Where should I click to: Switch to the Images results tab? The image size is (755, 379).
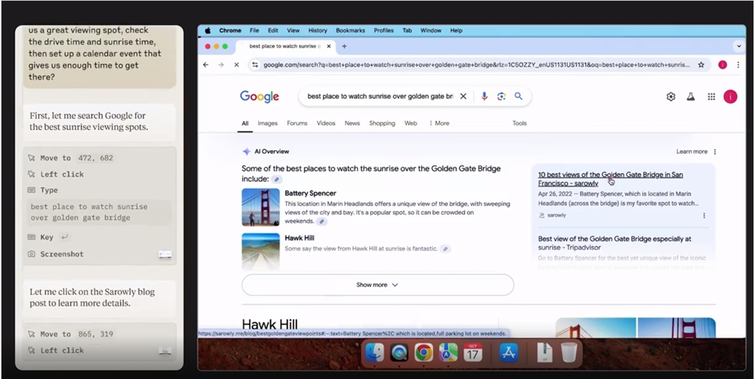(267, 123)
